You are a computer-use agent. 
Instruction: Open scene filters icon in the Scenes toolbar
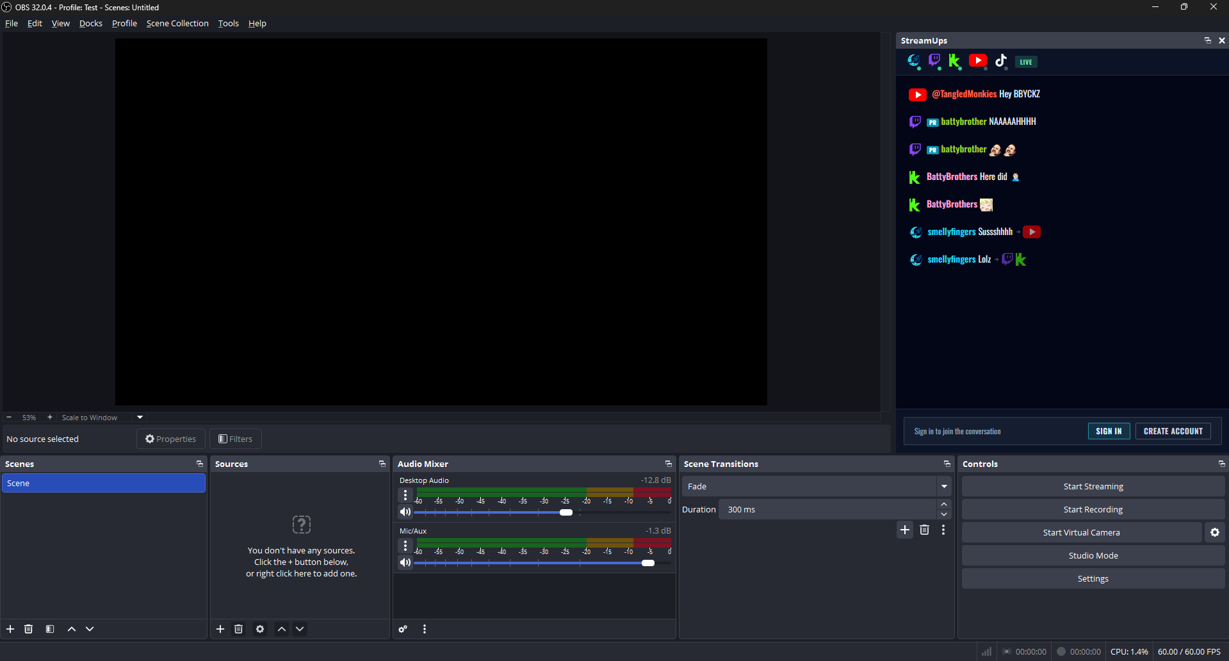[x=50, y=629]
